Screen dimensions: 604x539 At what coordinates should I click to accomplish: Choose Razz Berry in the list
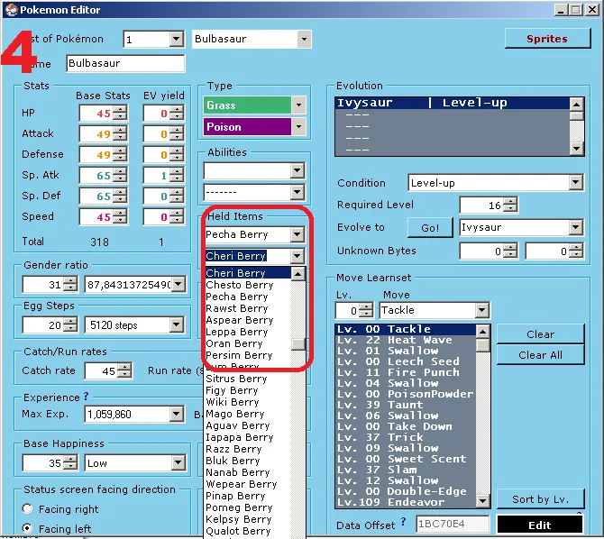tap(248, 449)
